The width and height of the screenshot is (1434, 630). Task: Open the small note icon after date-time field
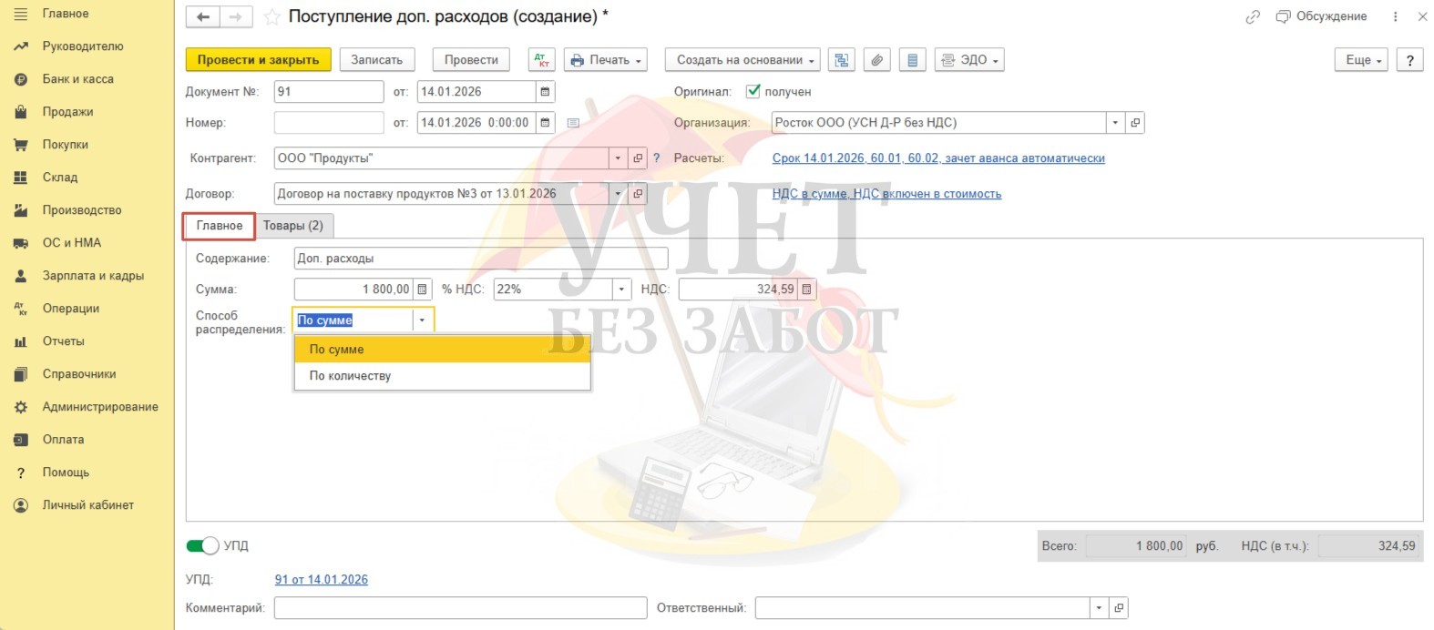(573, 123)
